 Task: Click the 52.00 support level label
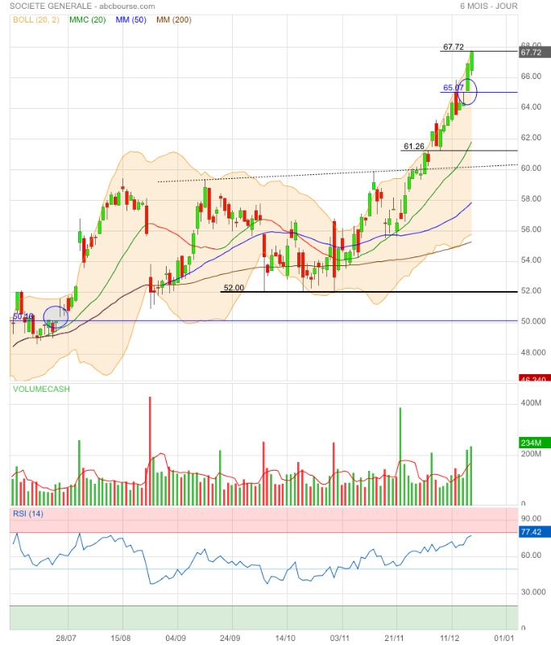tap(234, 288)
